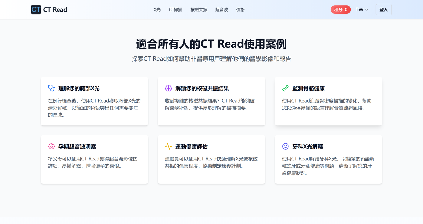
Task: Click the description beginning 運動員可以使用
Action: (211, 162)
